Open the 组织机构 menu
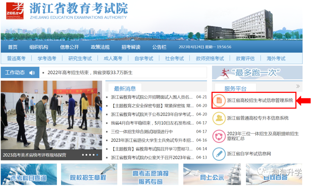The image size is (312, 186). (39, 47)
